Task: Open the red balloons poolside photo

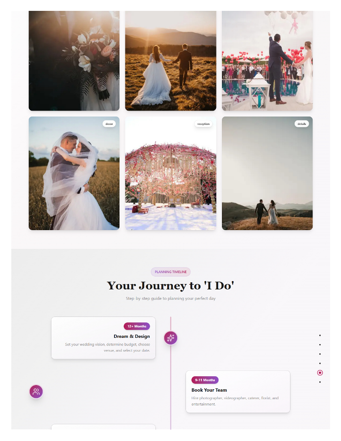Action: (x=267, y=61)
